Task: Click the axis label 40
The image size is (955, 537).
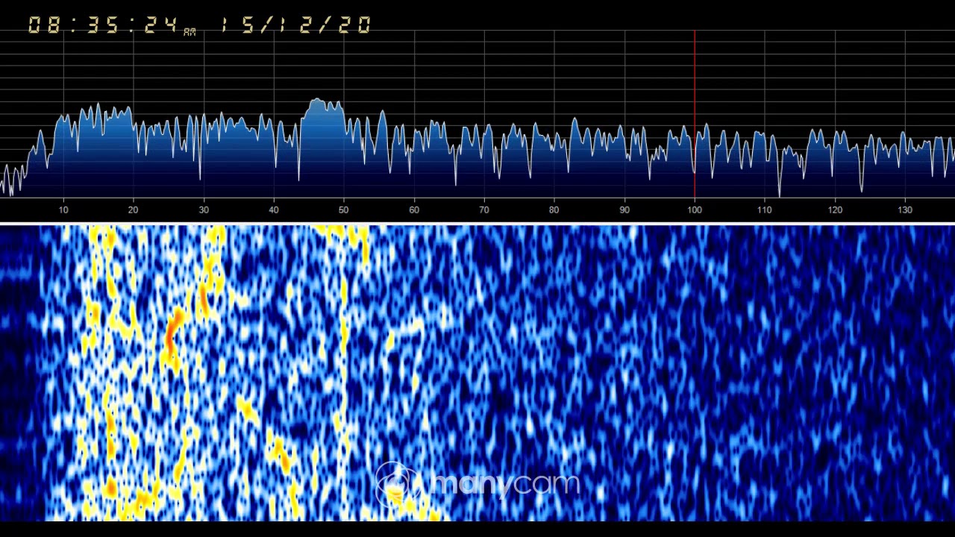Action: tap(274, 210)
